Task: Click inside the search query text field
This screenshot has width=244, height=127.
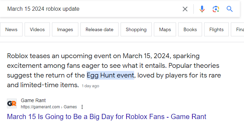Action: pyautogui.click(x=93, y=9)
